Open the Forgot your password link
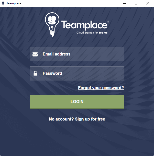 pyautogui.click(x=101, y=88)
